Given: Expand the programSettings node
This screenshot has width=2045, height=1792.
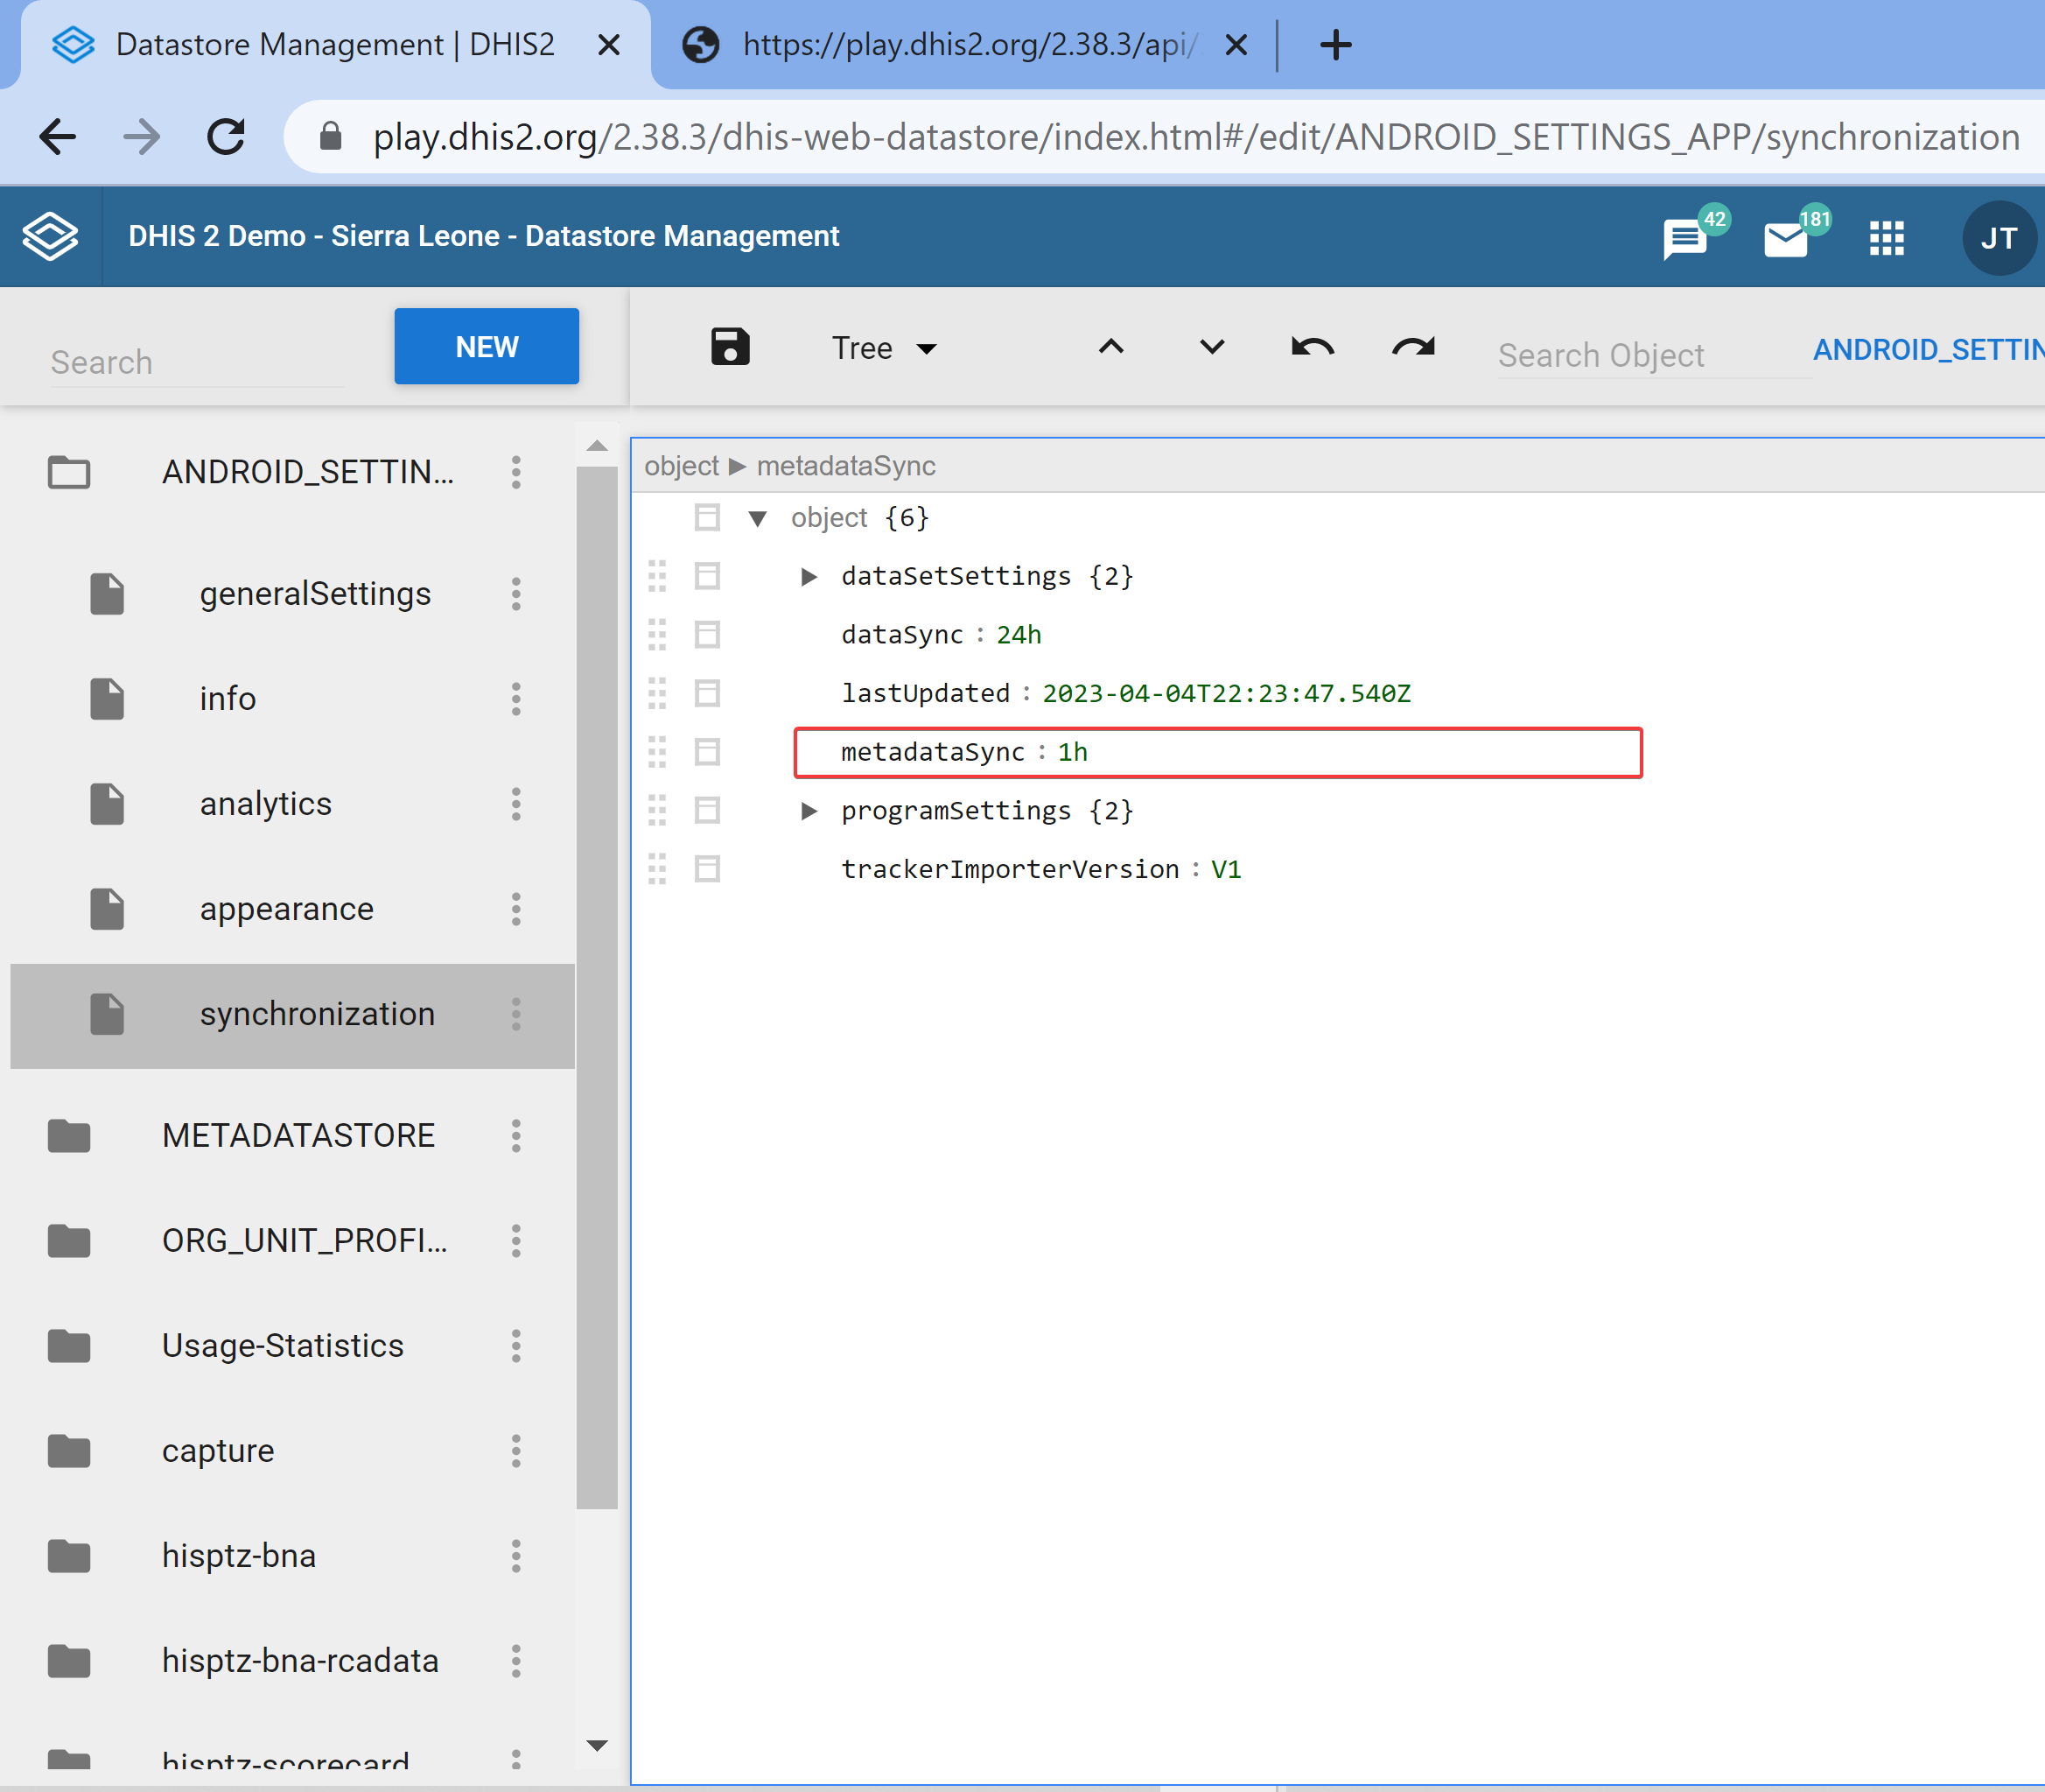Looking at the screenshot, I should (x=809, y=811).
